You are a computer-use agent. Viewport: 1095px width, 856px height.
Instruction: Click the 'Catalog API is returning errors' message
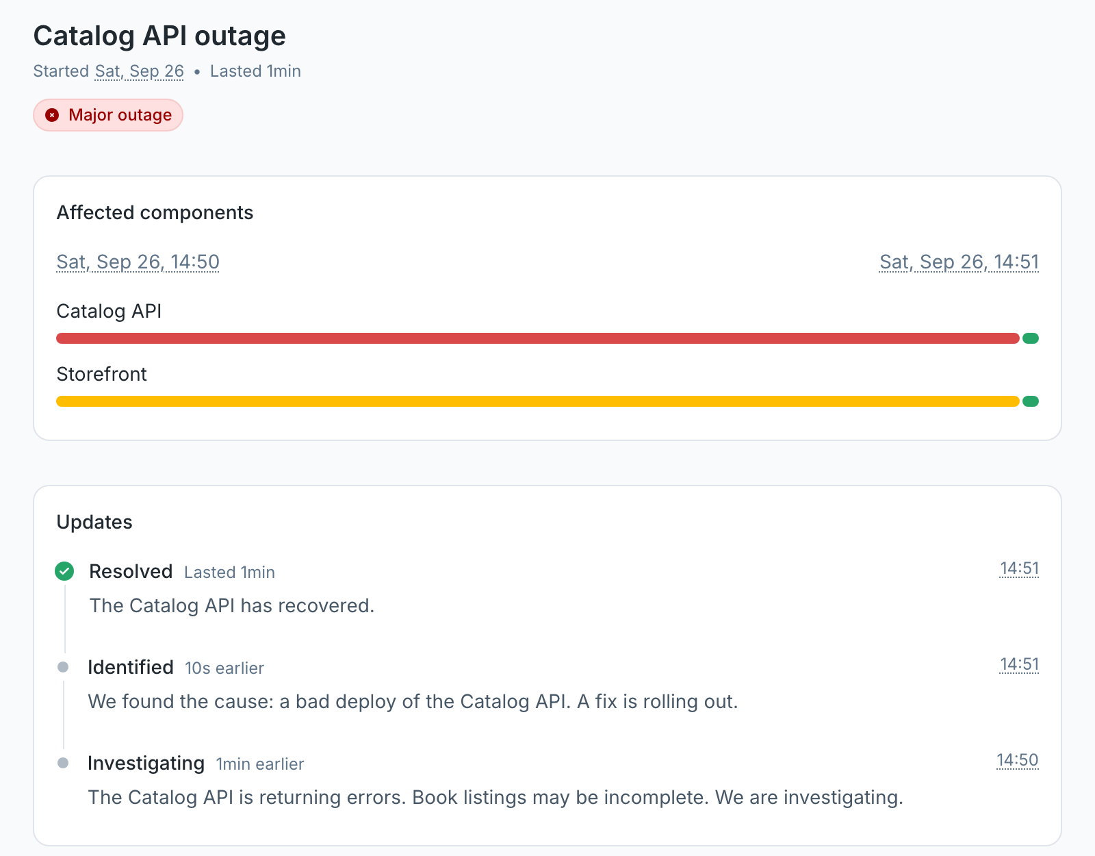click(495, 797)
